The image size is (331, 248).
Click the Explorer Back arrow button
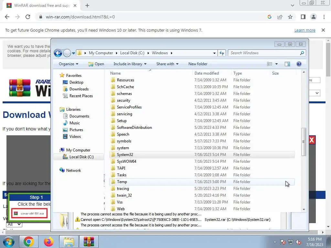click(58, 53)
